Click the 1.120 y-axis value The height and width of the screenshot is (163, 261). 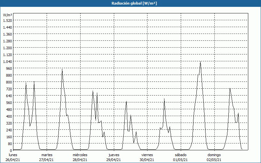pos(8,54)
